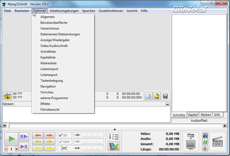
Task: Collapse the Dateien panel with the minus button
Action: pyautogui.click(x=167, y=104)
